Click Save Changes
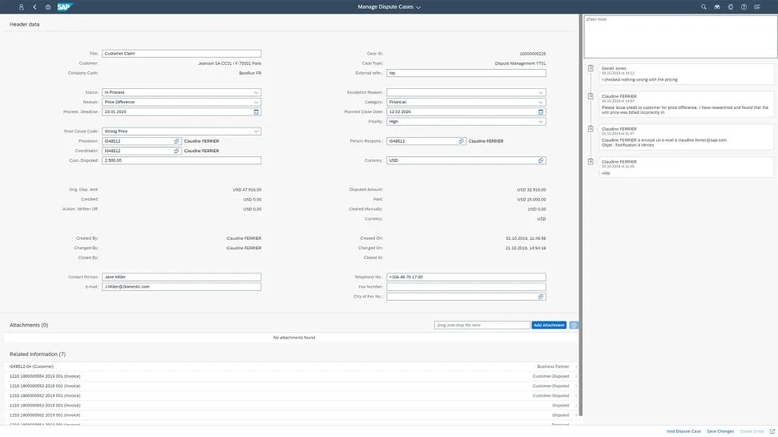The image size is (778, 437). [x=720, y=431]
